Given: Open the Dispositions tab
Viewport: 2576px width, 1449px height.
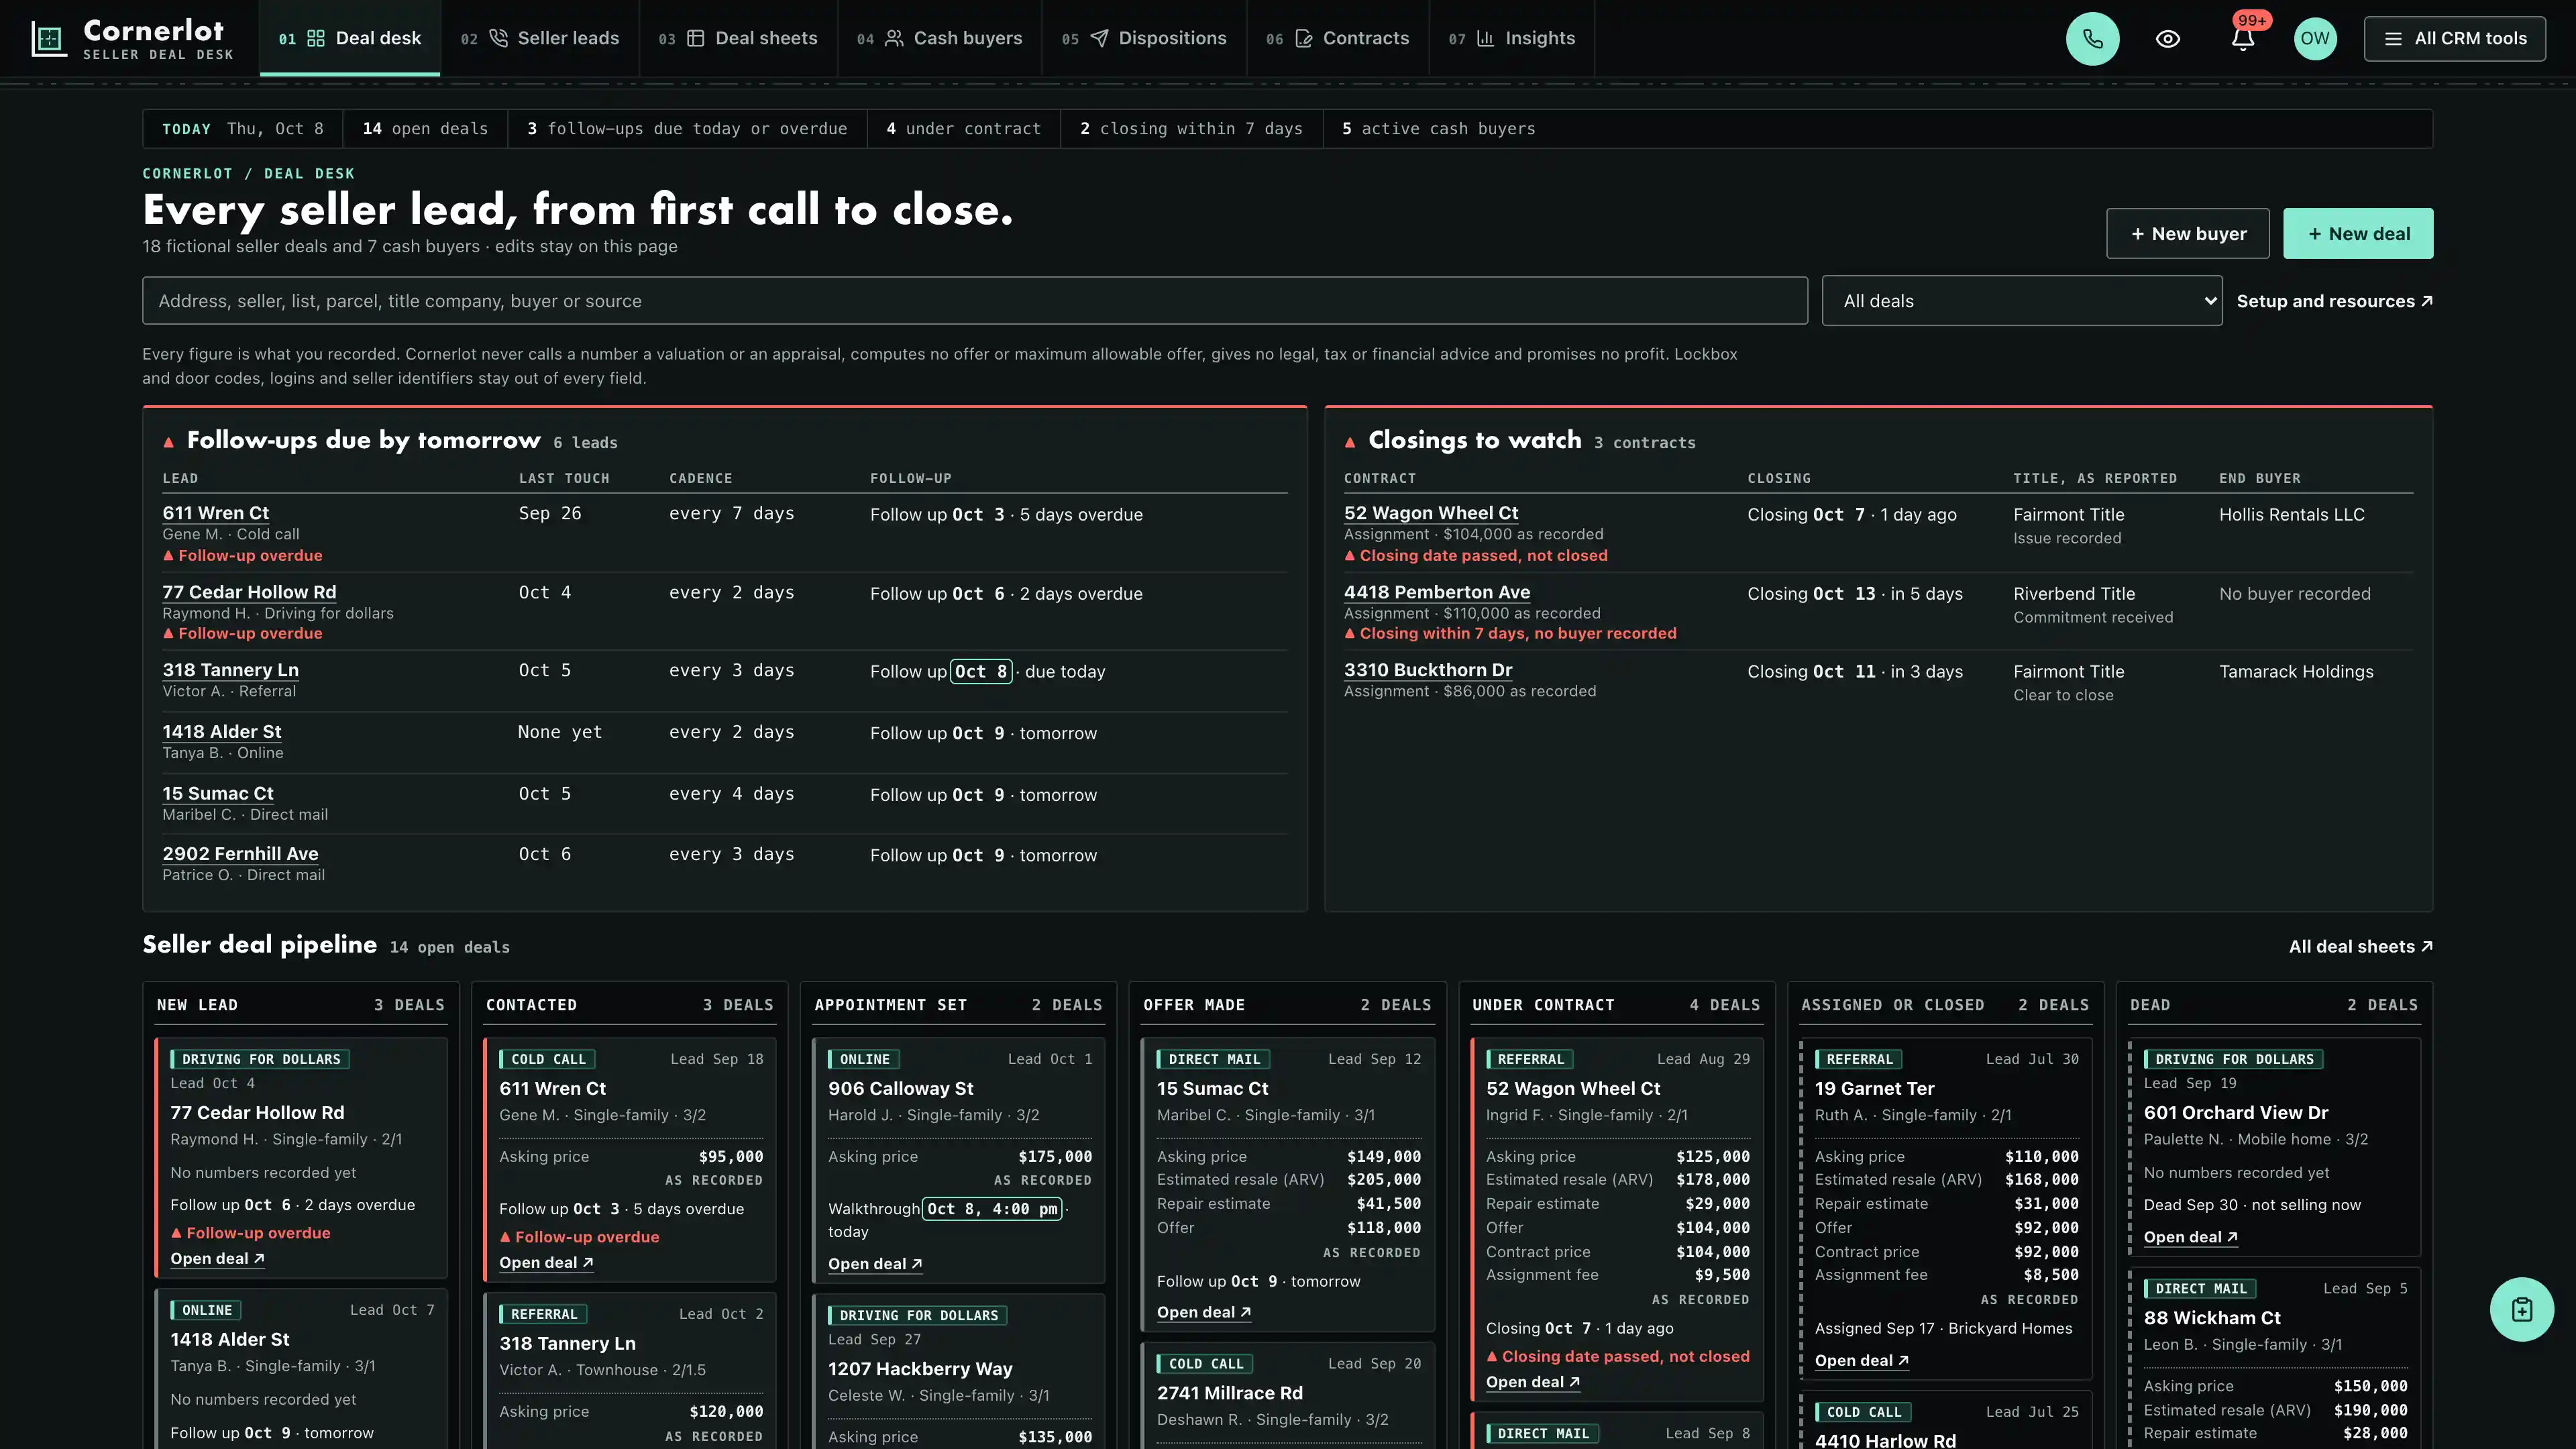Looking at the screenshot, I should tap(1144, 38).
